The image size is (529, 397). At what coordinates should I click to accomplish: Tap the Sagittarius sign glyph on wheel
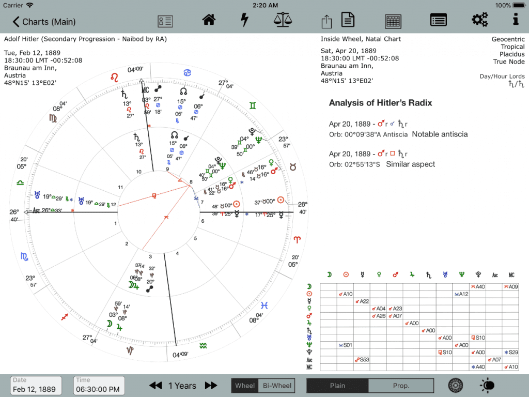tap(65, 317)
